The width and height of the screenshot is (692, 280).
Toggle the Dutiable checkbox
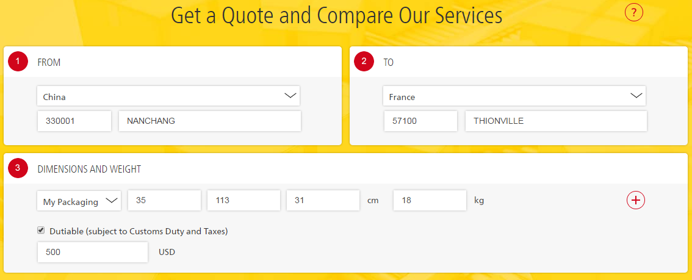click(x=41, y=230)
